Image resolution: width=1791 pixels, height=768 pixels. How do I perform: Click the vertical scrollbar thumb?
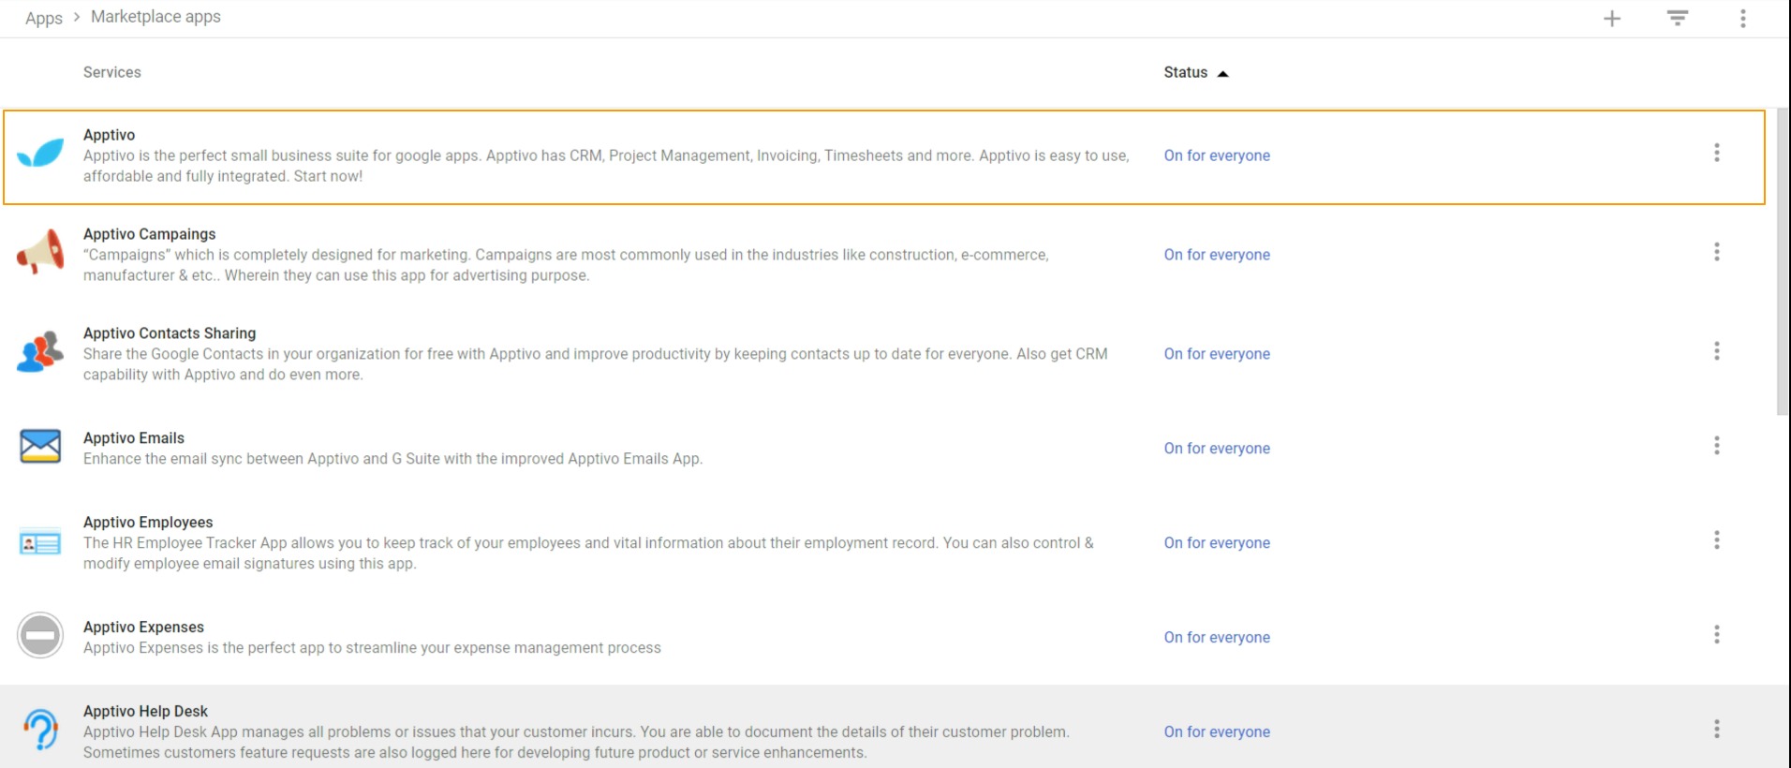1782,262
